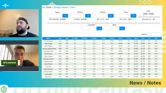Select the Rui Hachimura row name
This screenshot has width=166, height=93.
click(48, 41)
